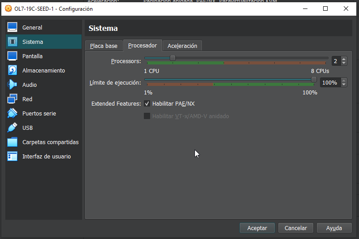Open the Red network icon
Screen dimensions: 359x239
(x=13, y=99)
